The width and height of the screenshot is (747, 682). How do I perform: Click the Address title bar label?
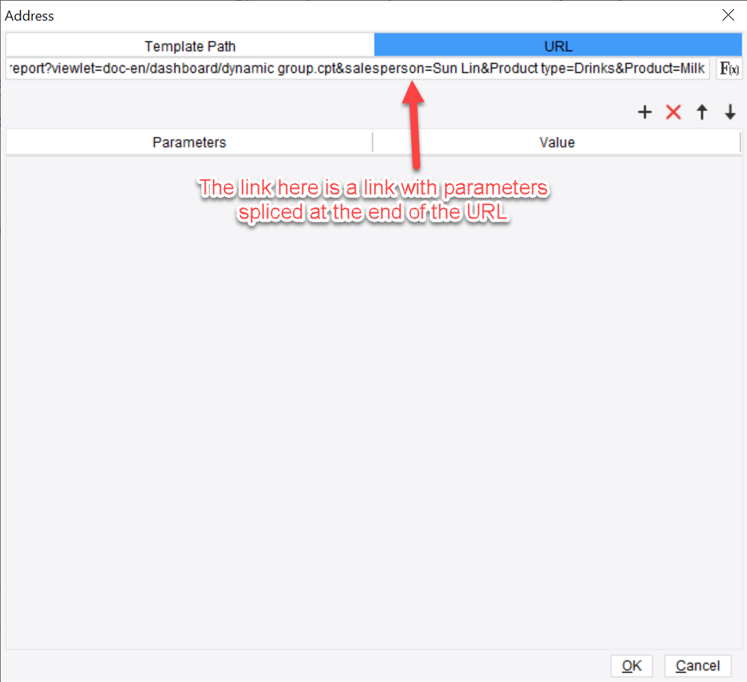(x=30, y=15)
